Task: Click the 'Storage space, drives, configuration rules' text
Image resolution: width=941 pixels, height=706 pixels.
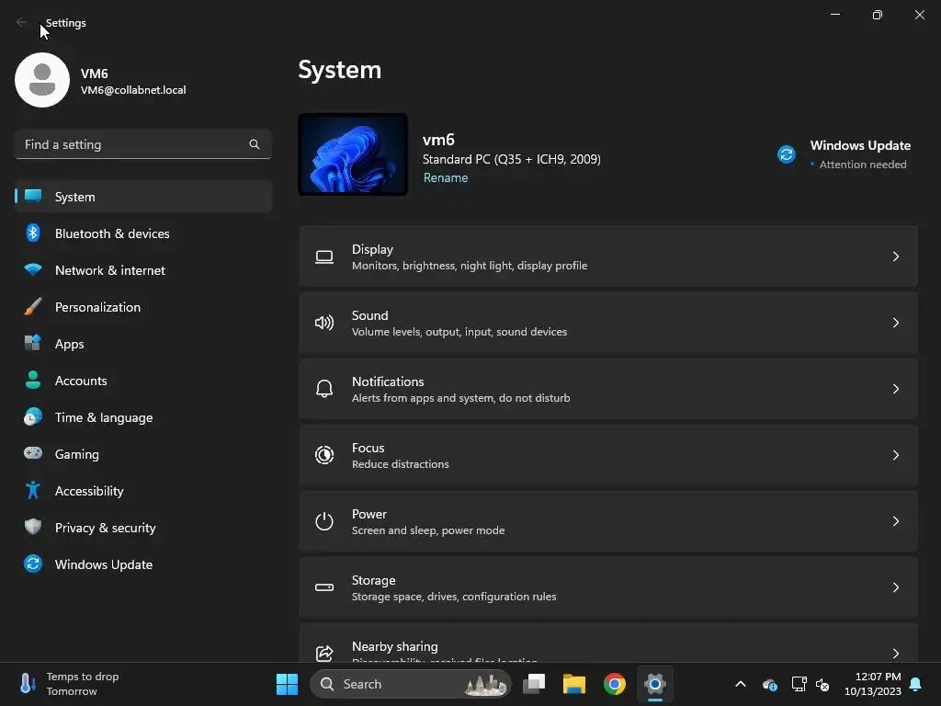Action: pyautogui.click(x=454, y=597)
